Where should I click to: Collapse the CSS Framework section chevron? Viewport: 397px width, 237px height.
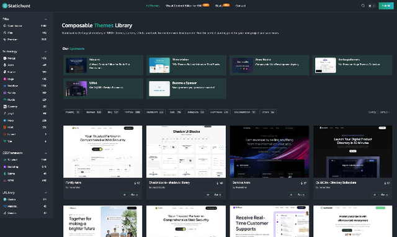[x=46, y=153]
